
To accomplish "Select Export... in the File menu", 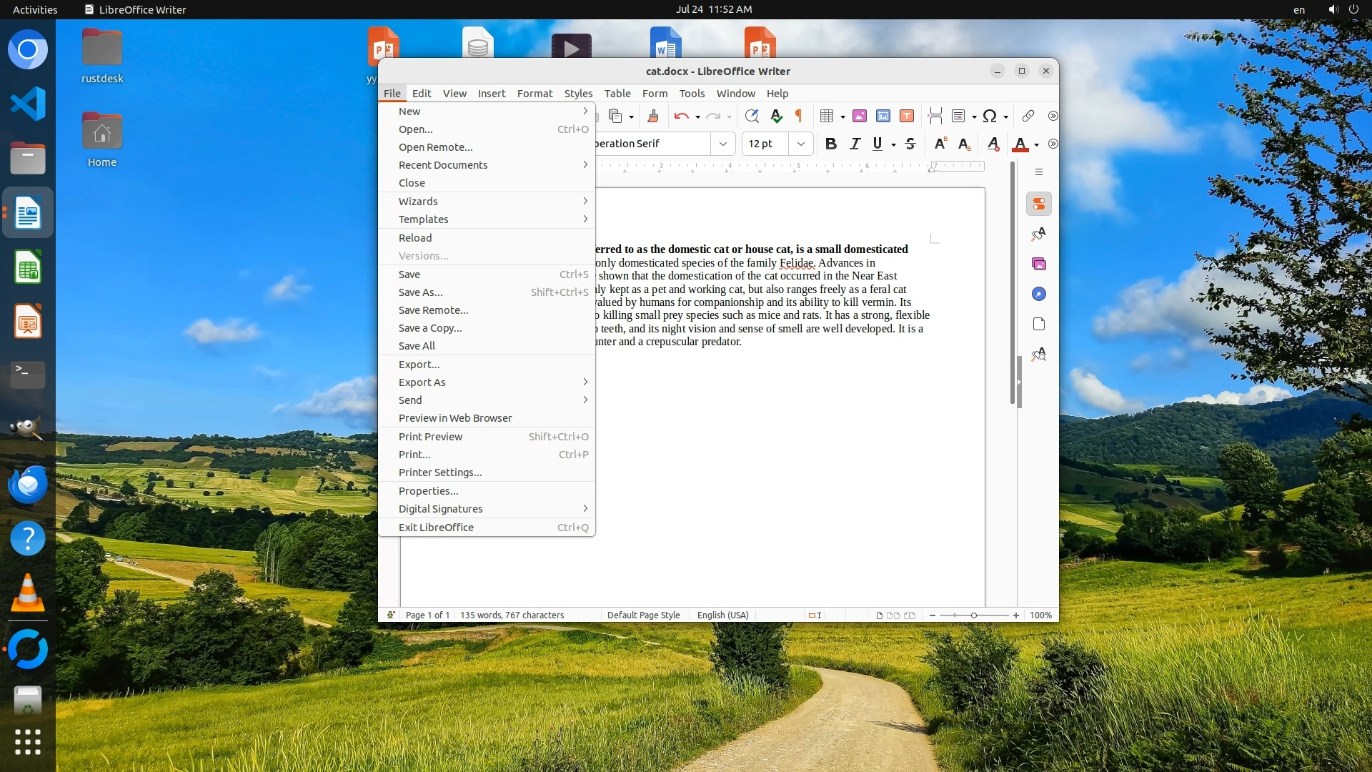I will tap(419, 365).
